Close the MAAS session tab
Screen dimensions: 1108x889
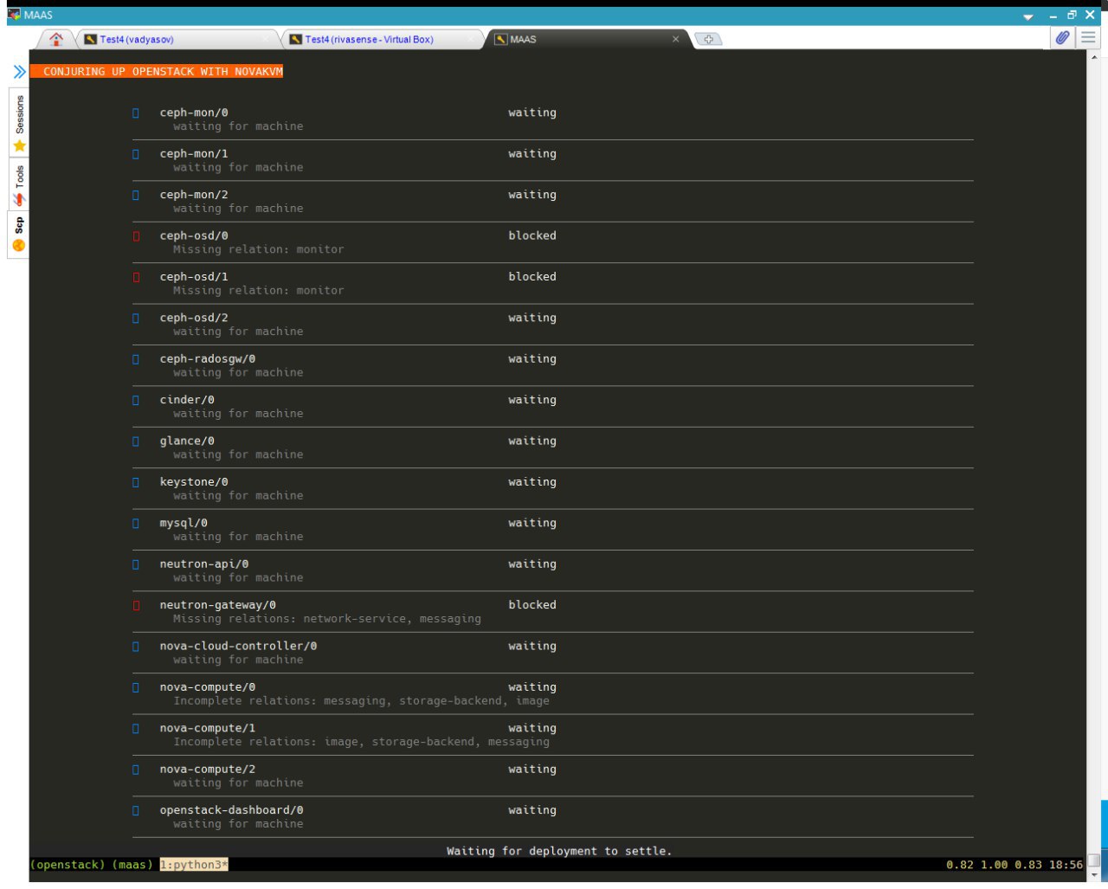[x=676, y=39]
